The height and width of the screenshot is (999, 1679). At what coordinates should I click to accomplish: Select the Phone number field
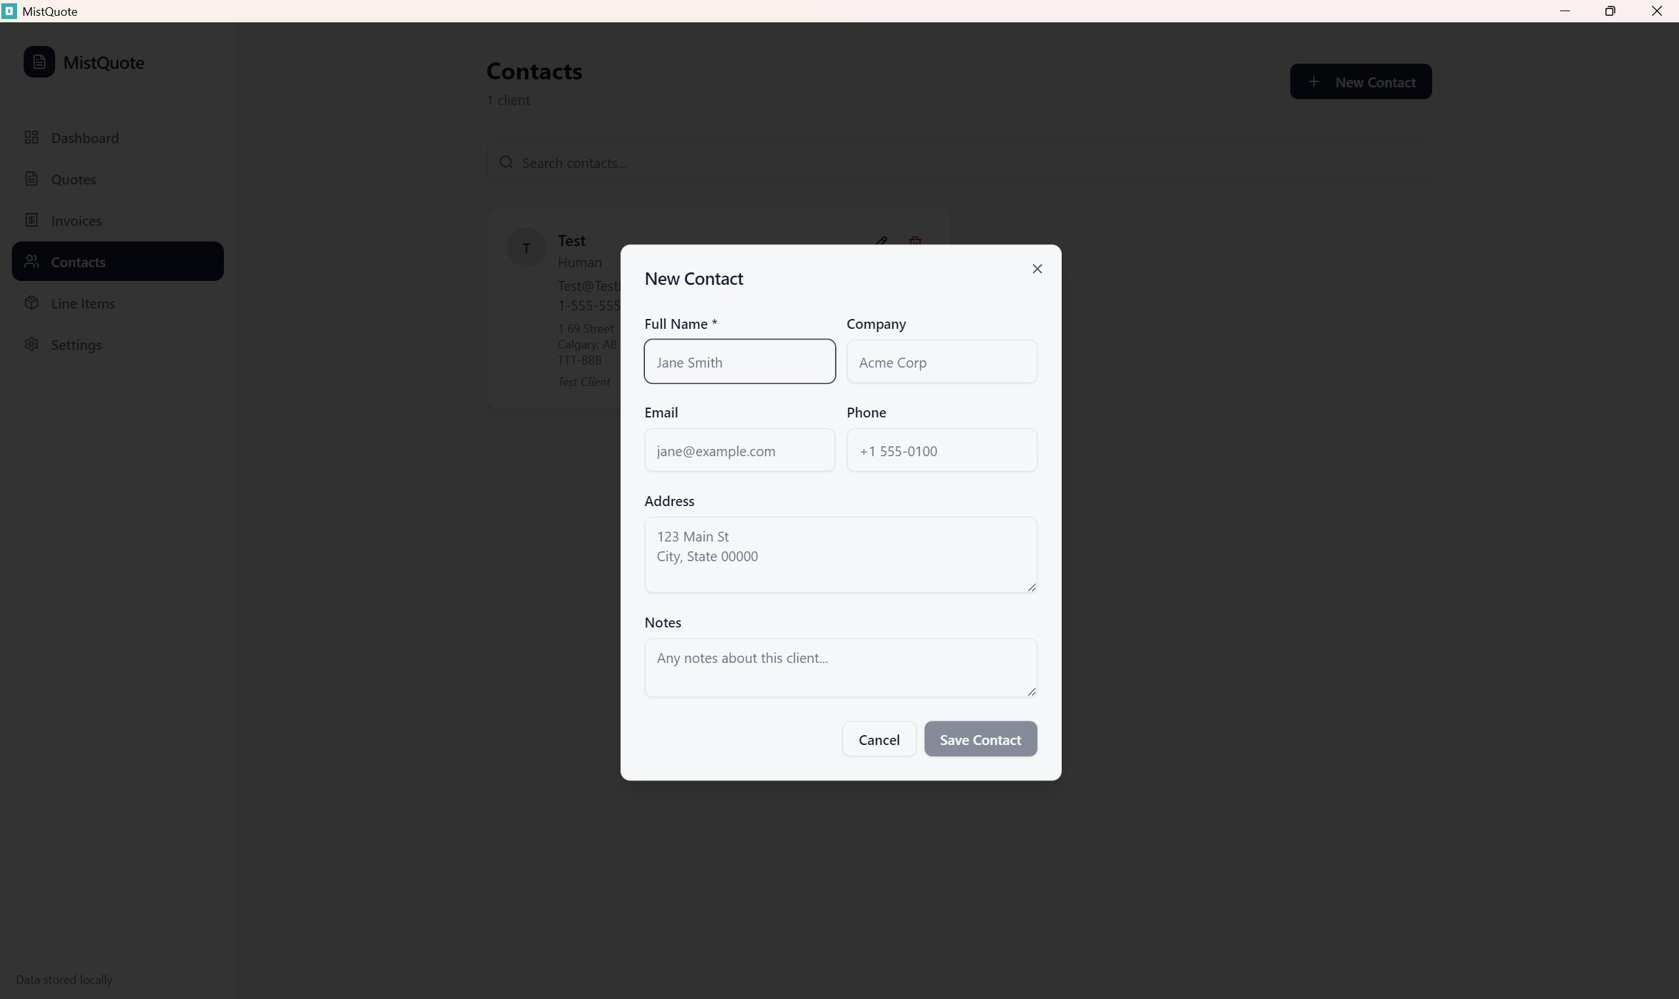coord(941,450)
